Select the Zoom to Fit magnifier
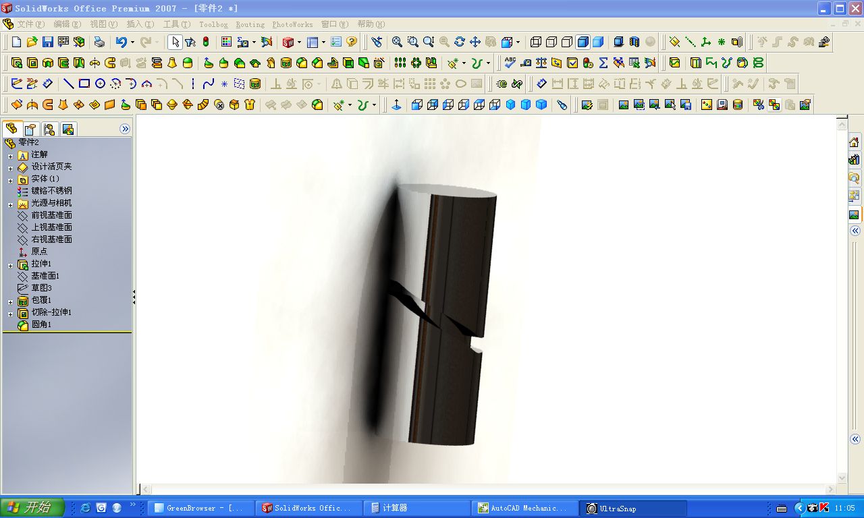 (x=397, y=42)
